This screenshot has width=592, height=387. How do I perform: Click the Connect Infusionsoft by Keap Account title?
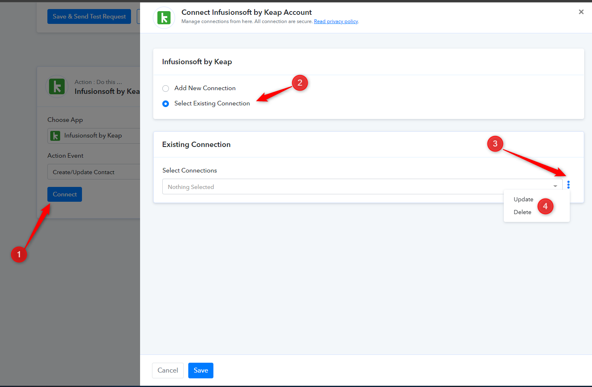coord(246,12)
